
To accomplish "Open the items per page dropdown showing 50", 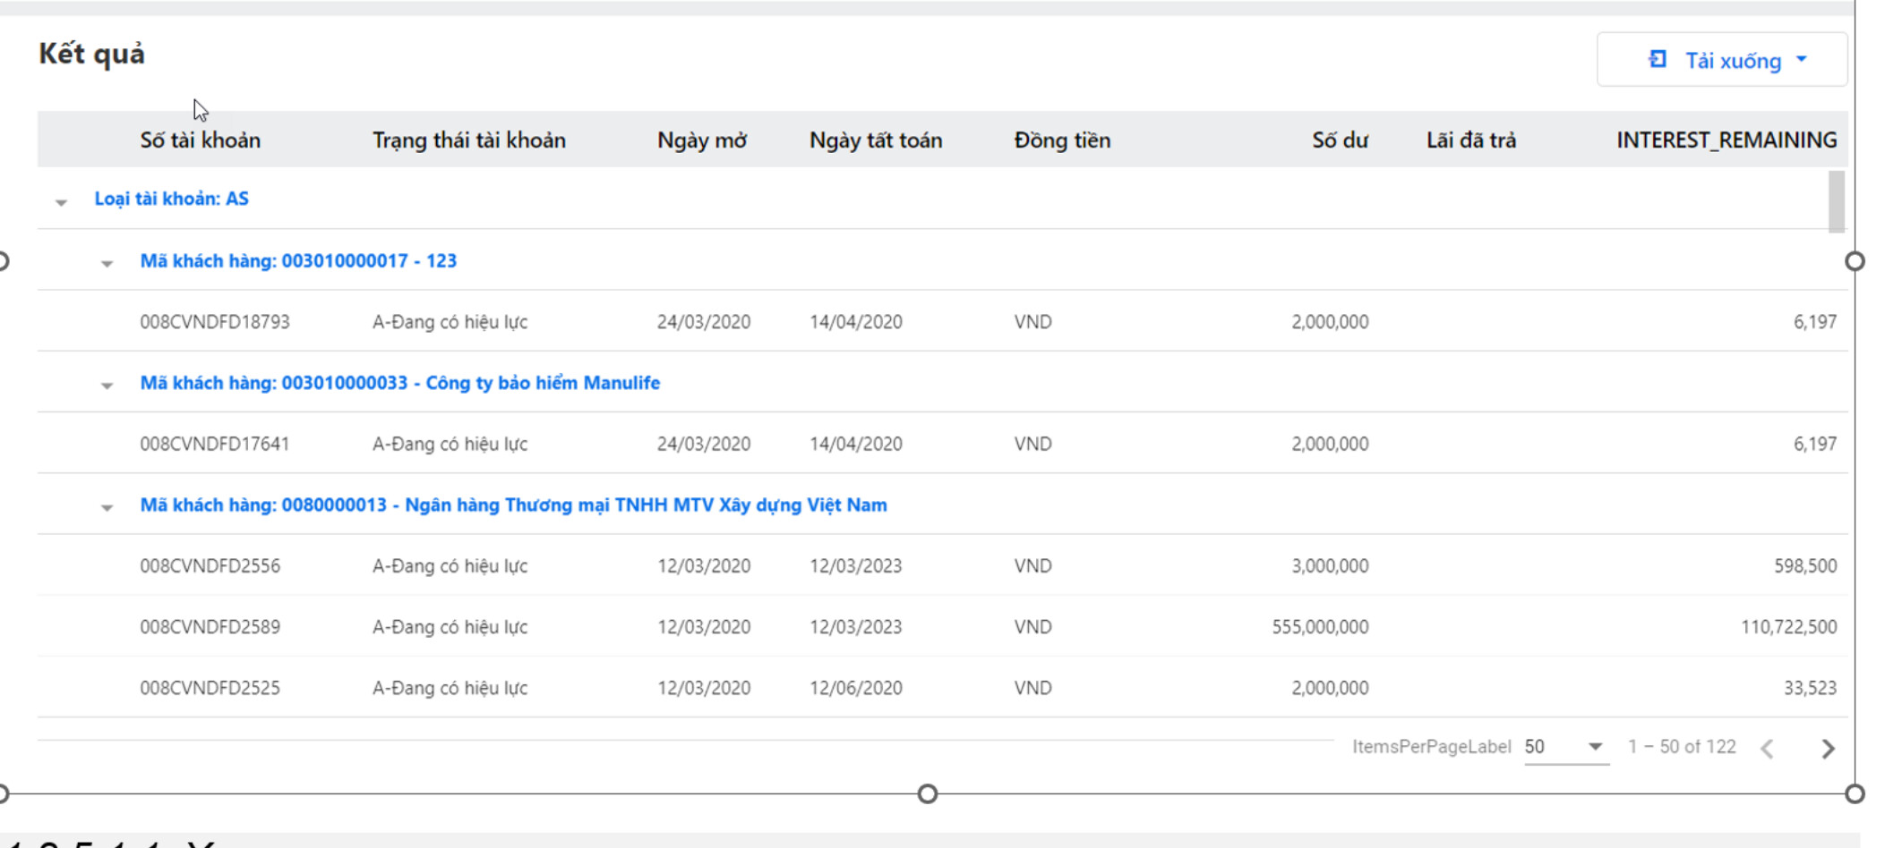I will [1566, 747].
